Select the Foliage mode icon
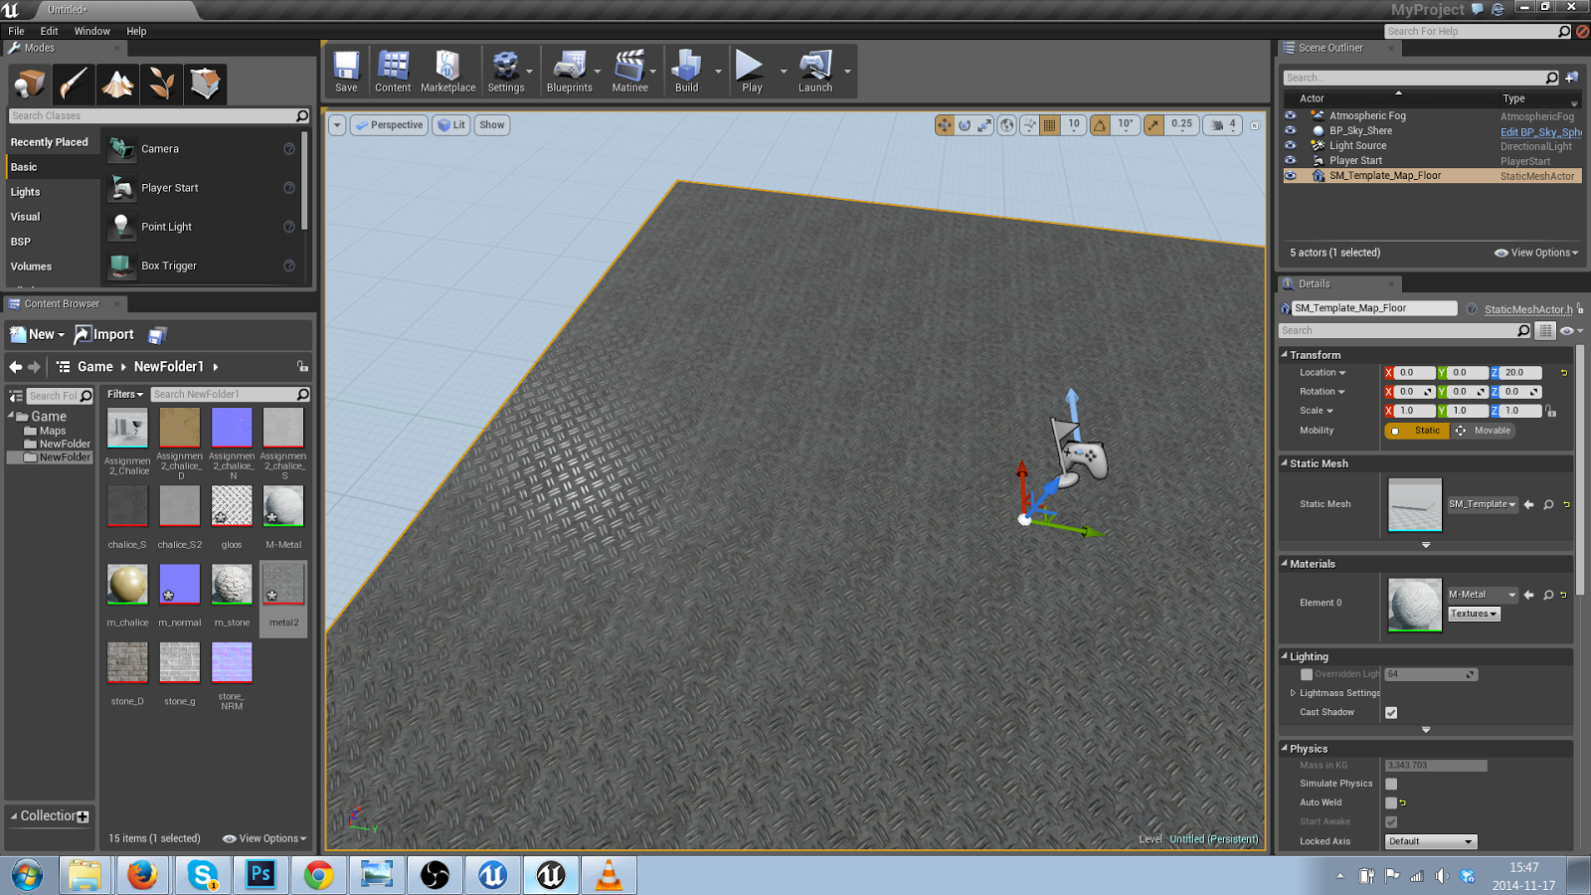1591x895 pixels. pyautogui.click(x=161, y=85)
